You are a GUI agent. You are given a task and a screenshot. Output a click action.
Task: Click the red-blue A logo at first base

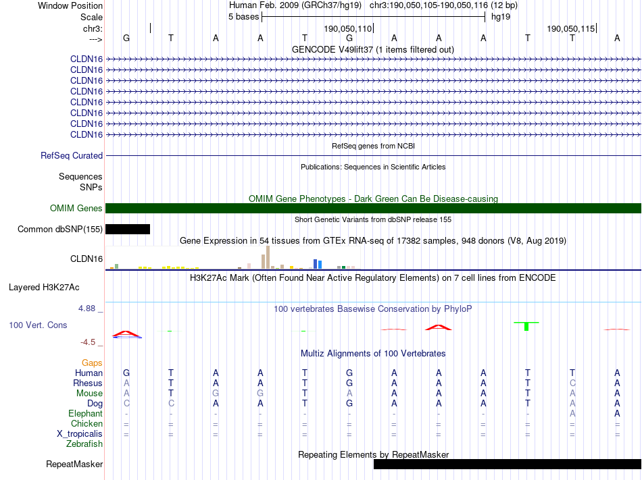(x=127, y=334)
